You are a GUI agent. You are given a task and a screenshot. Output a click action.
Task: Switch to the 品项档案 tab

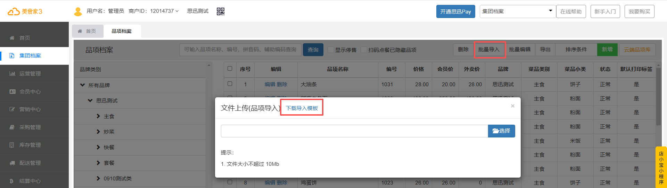tap(122, 31)
